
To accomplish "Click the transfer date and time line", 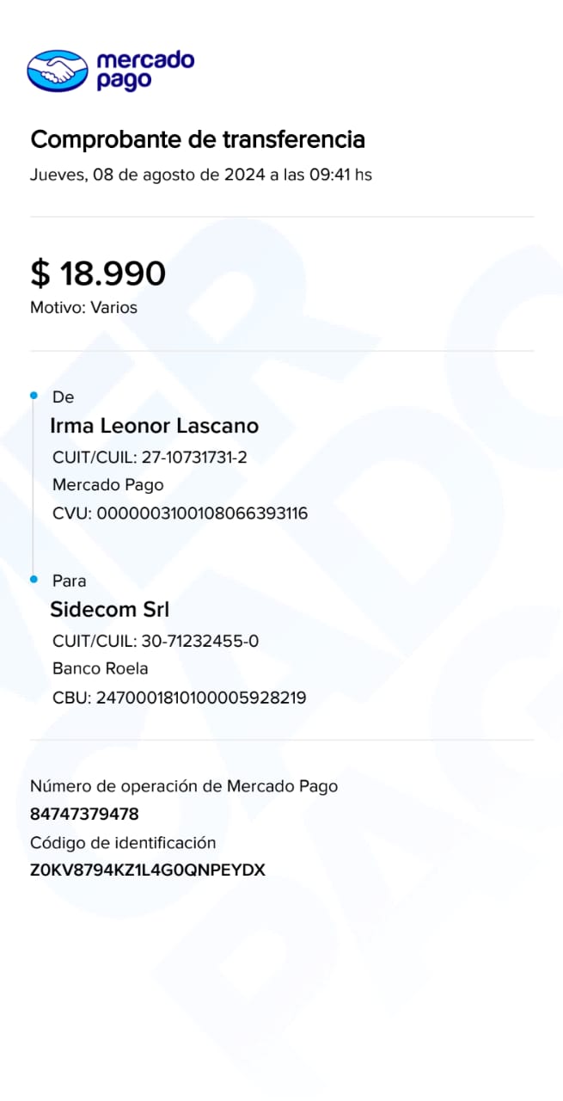I will (201, 175).
